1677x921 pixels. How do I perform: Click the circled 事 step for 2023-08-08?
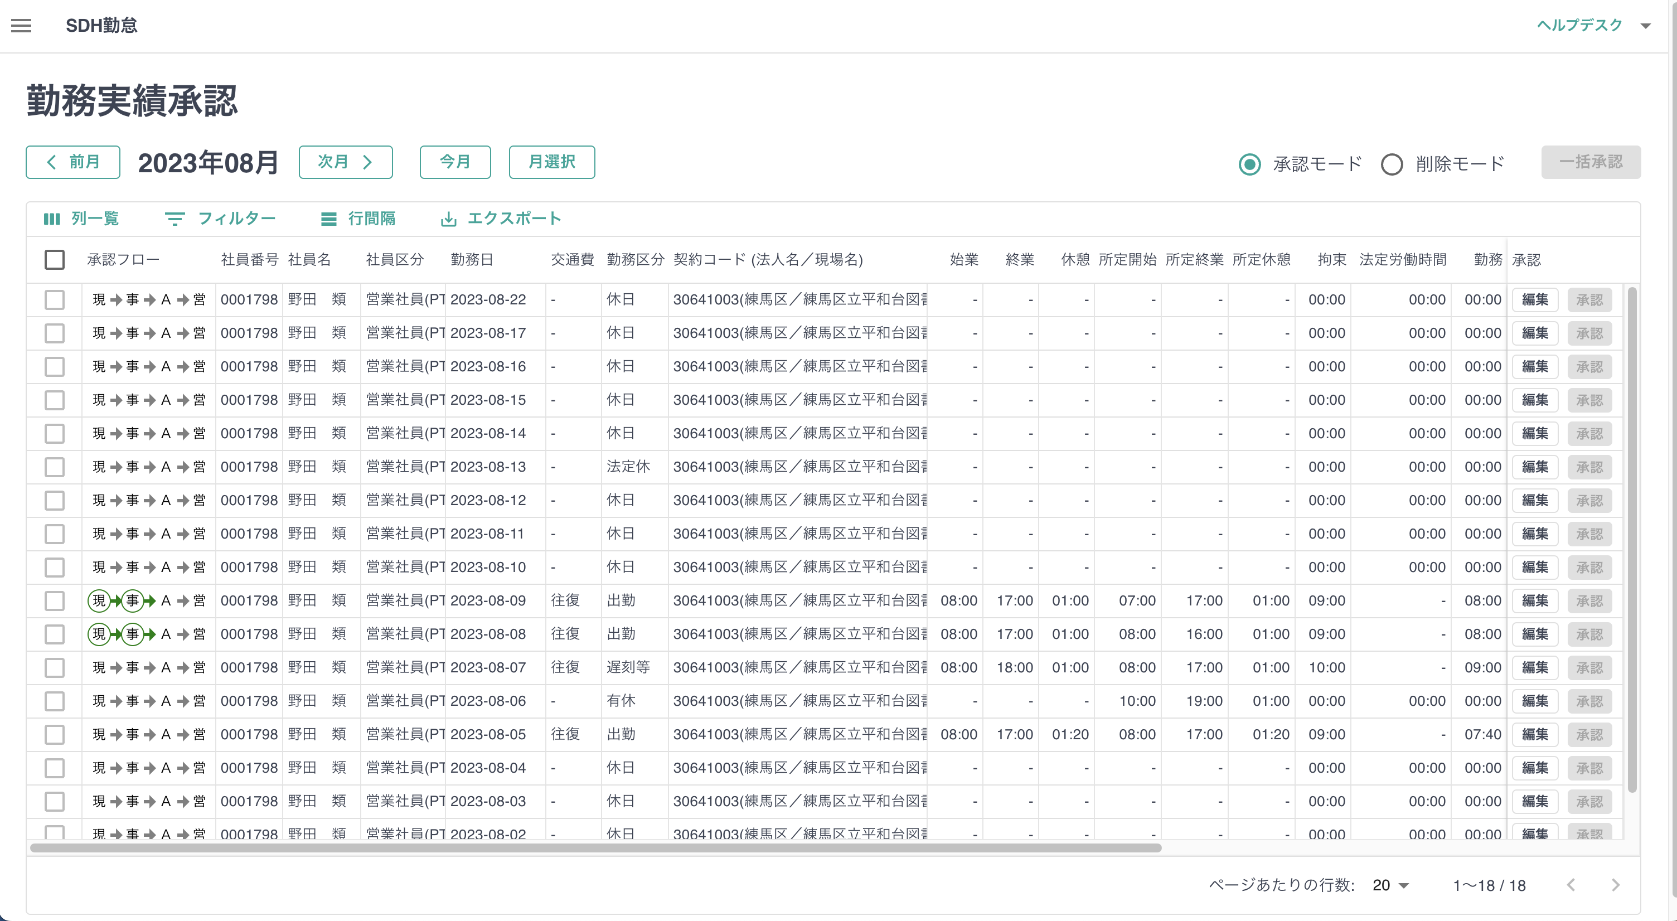pos(133,634)
